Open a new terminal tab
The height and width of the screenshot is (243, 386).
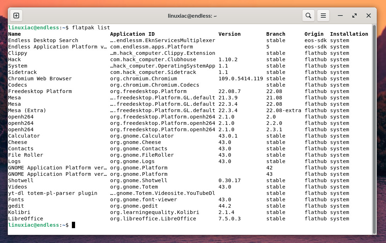(x=16, y=16)
